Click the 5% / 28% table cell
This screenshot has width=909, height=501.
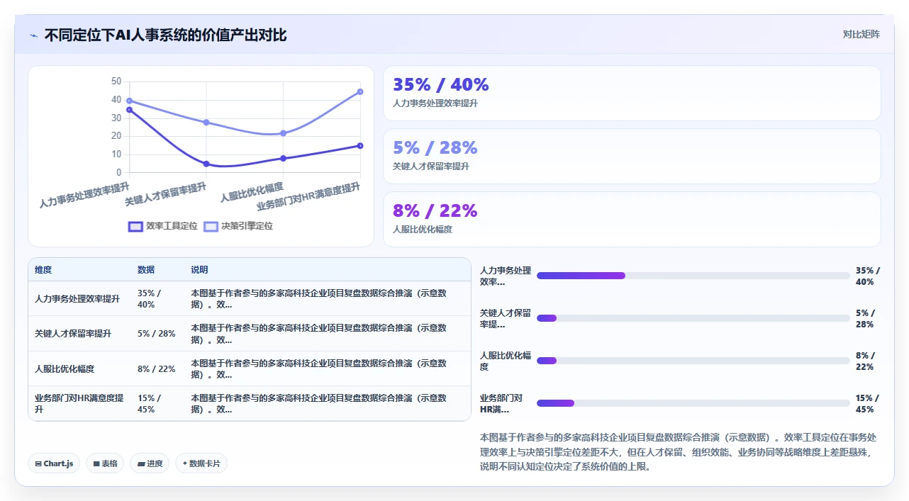click(157, 334)
